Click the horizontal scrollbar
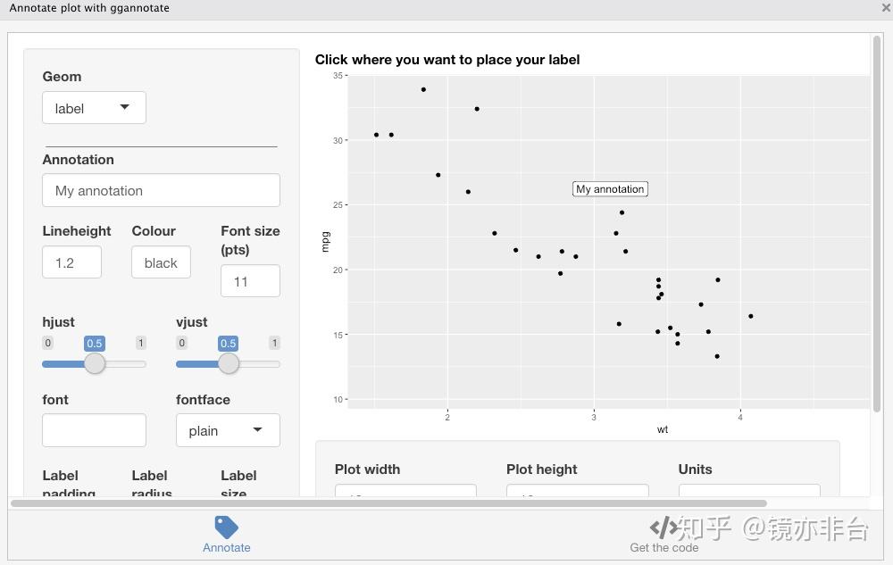 coord(388,503)
